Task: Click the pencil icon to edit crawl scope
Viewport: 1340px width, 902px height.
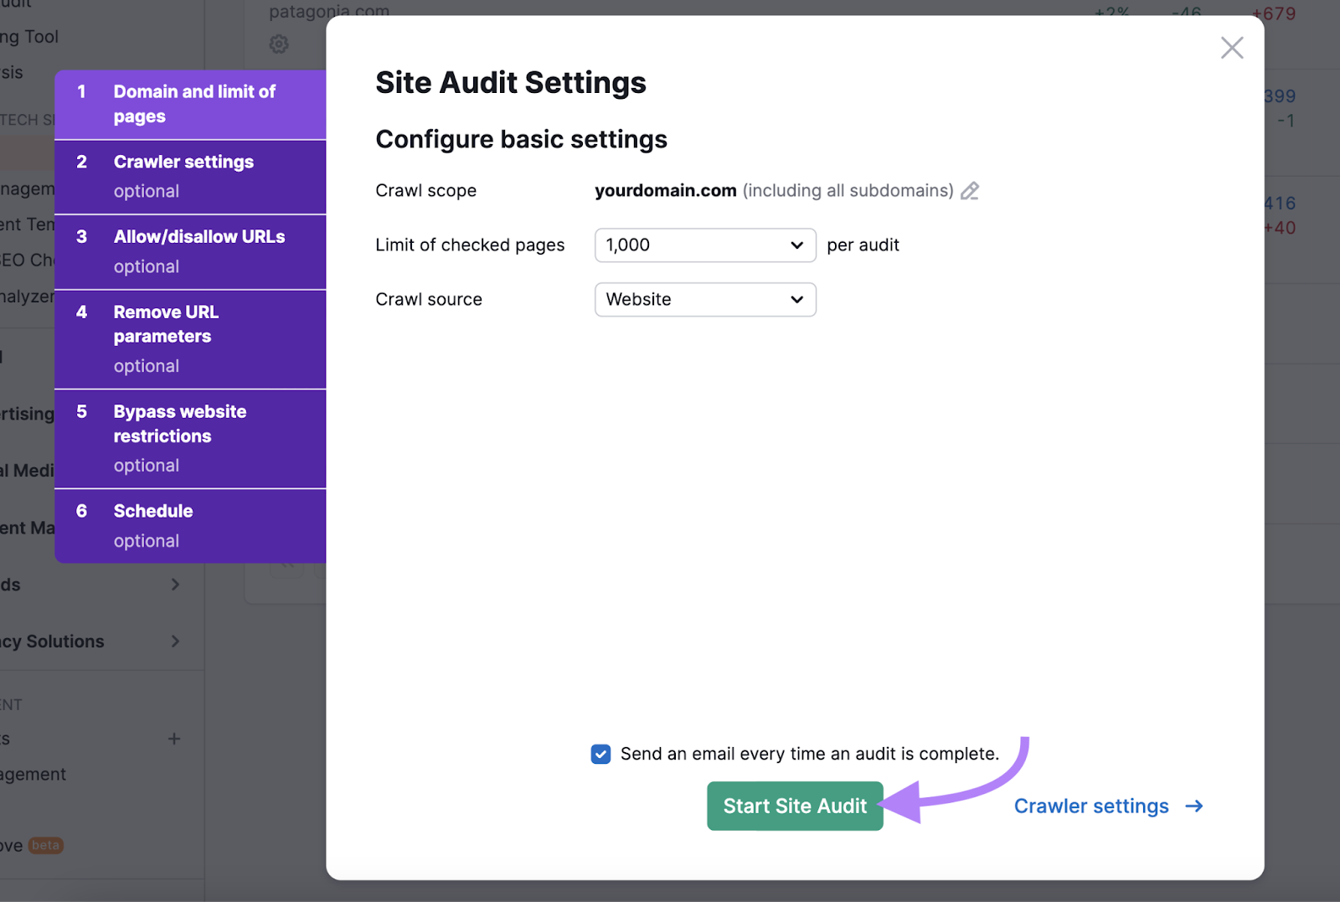Action: pyautogui.click(x=970, y=191)
